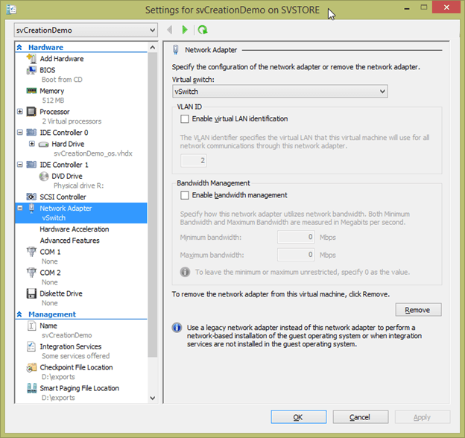The image size is (465, 438).
Task: Click the Processor chip icon
Action: (x=31, y=112)
